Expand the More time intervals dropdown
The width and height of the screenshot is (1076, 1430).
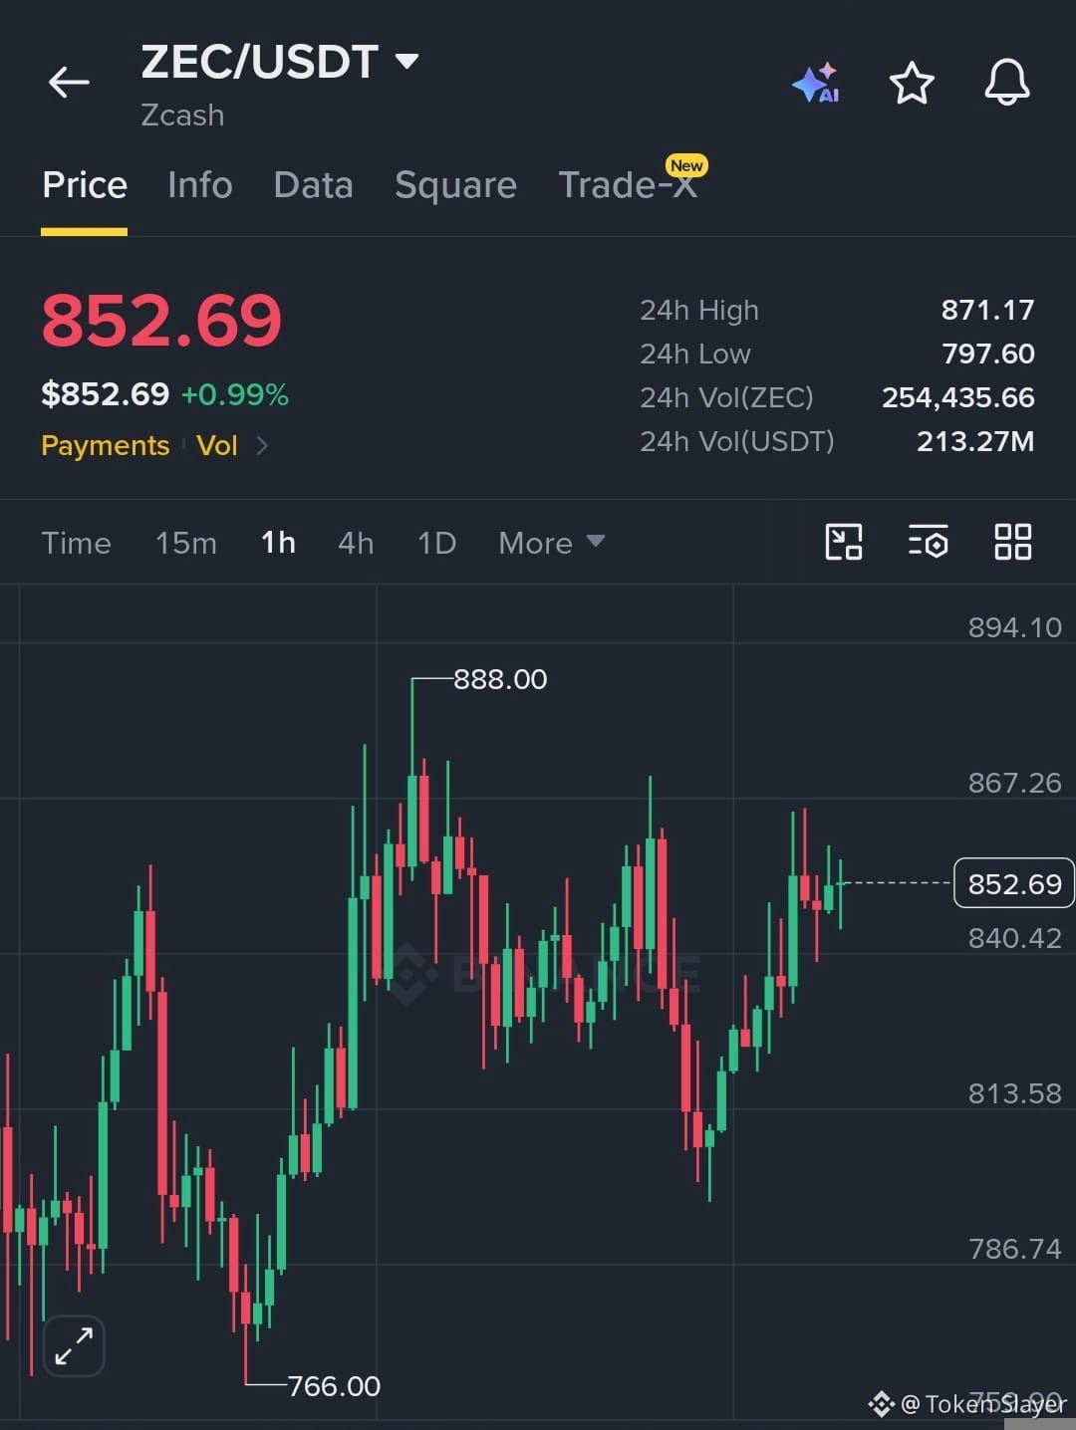(551, 543)
